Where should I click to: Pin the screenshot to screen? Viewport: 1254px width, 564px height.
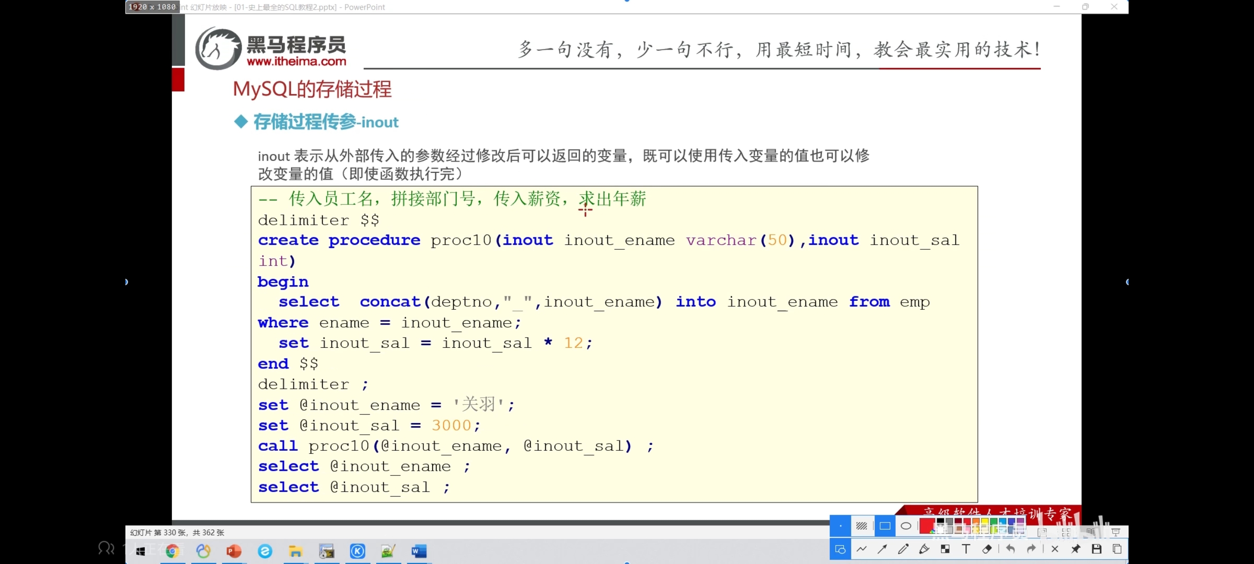(1075, 549)
